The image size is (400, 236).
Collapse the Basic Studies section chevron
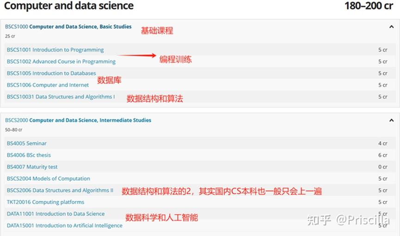tap(391, 27)
